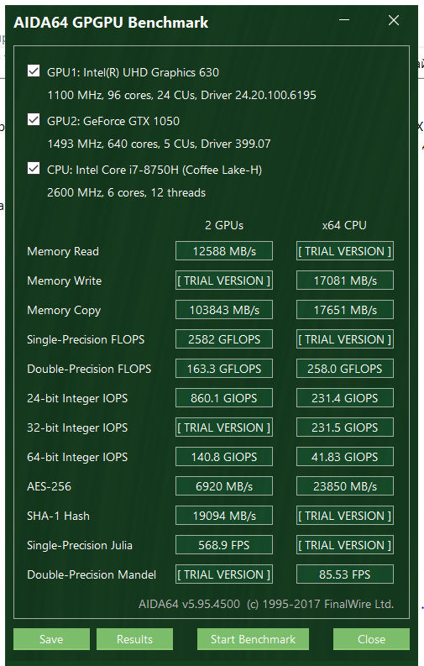The height and width of the screenshot is (666, 424).
Task: Disable the CPU Intel Core i7-8750H checkbox
Action: (34, 169)
